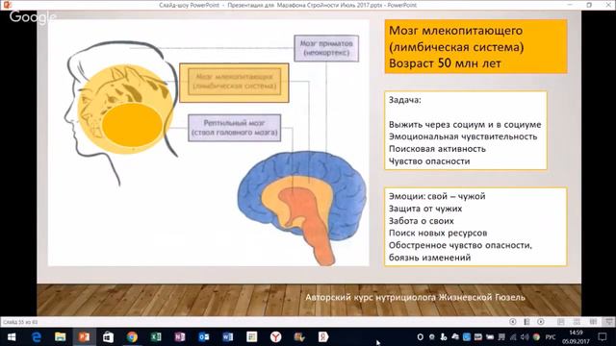Viewport: 616px width, 346px height.
Task: Click the line 'Защита от чужих'
Action: click(425, 209)
